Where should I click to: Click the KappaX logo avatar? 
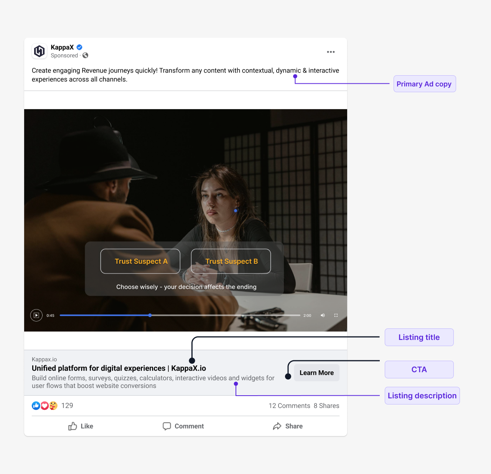[x=40, y=51]
